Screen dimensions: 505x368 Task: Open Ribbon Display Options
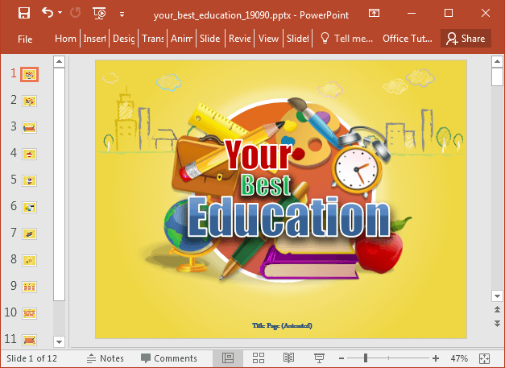click(x=374, y=13)
